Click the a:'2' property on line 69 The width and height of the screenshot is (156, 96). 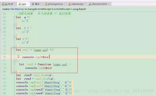[25, 32]
